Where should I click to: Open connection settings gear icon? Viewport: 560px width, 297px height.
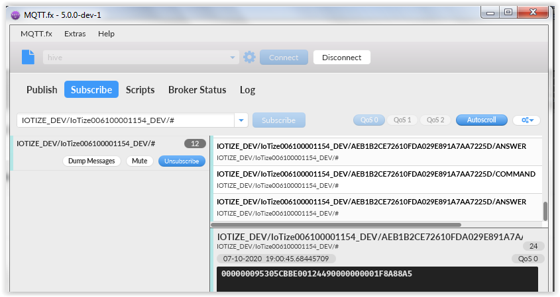[x=249, y=57]
